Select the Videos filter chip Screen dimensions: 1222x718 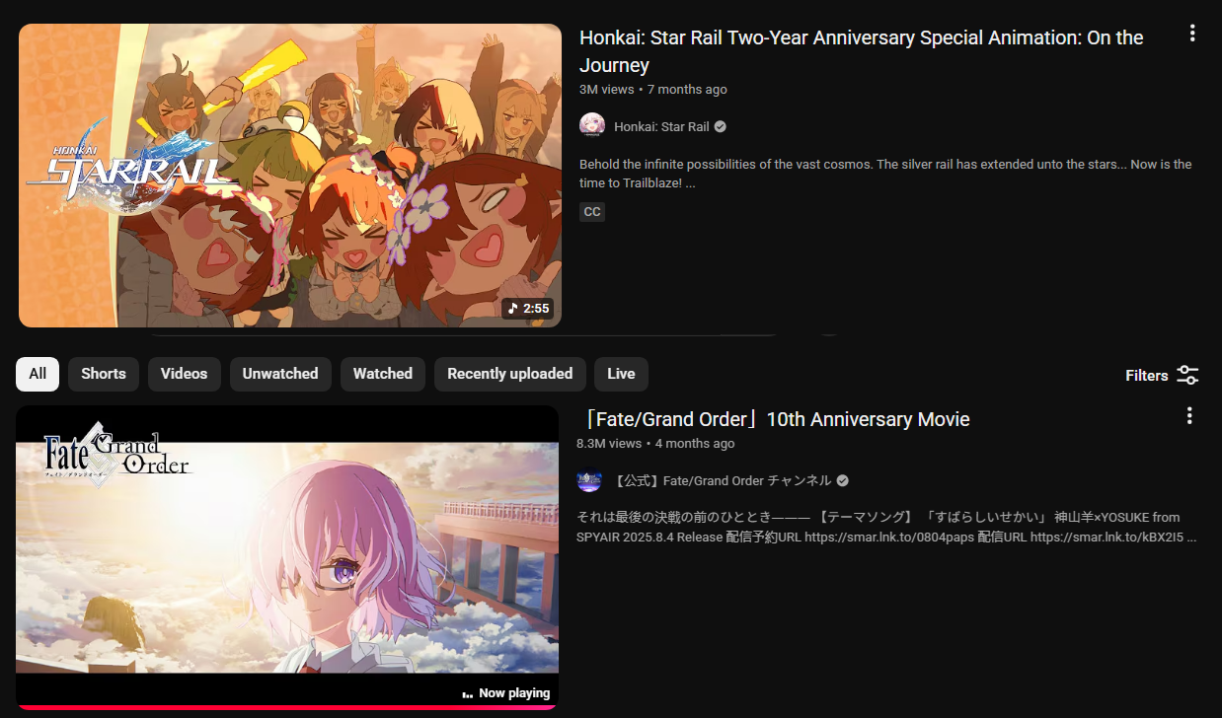click(185, 374)
